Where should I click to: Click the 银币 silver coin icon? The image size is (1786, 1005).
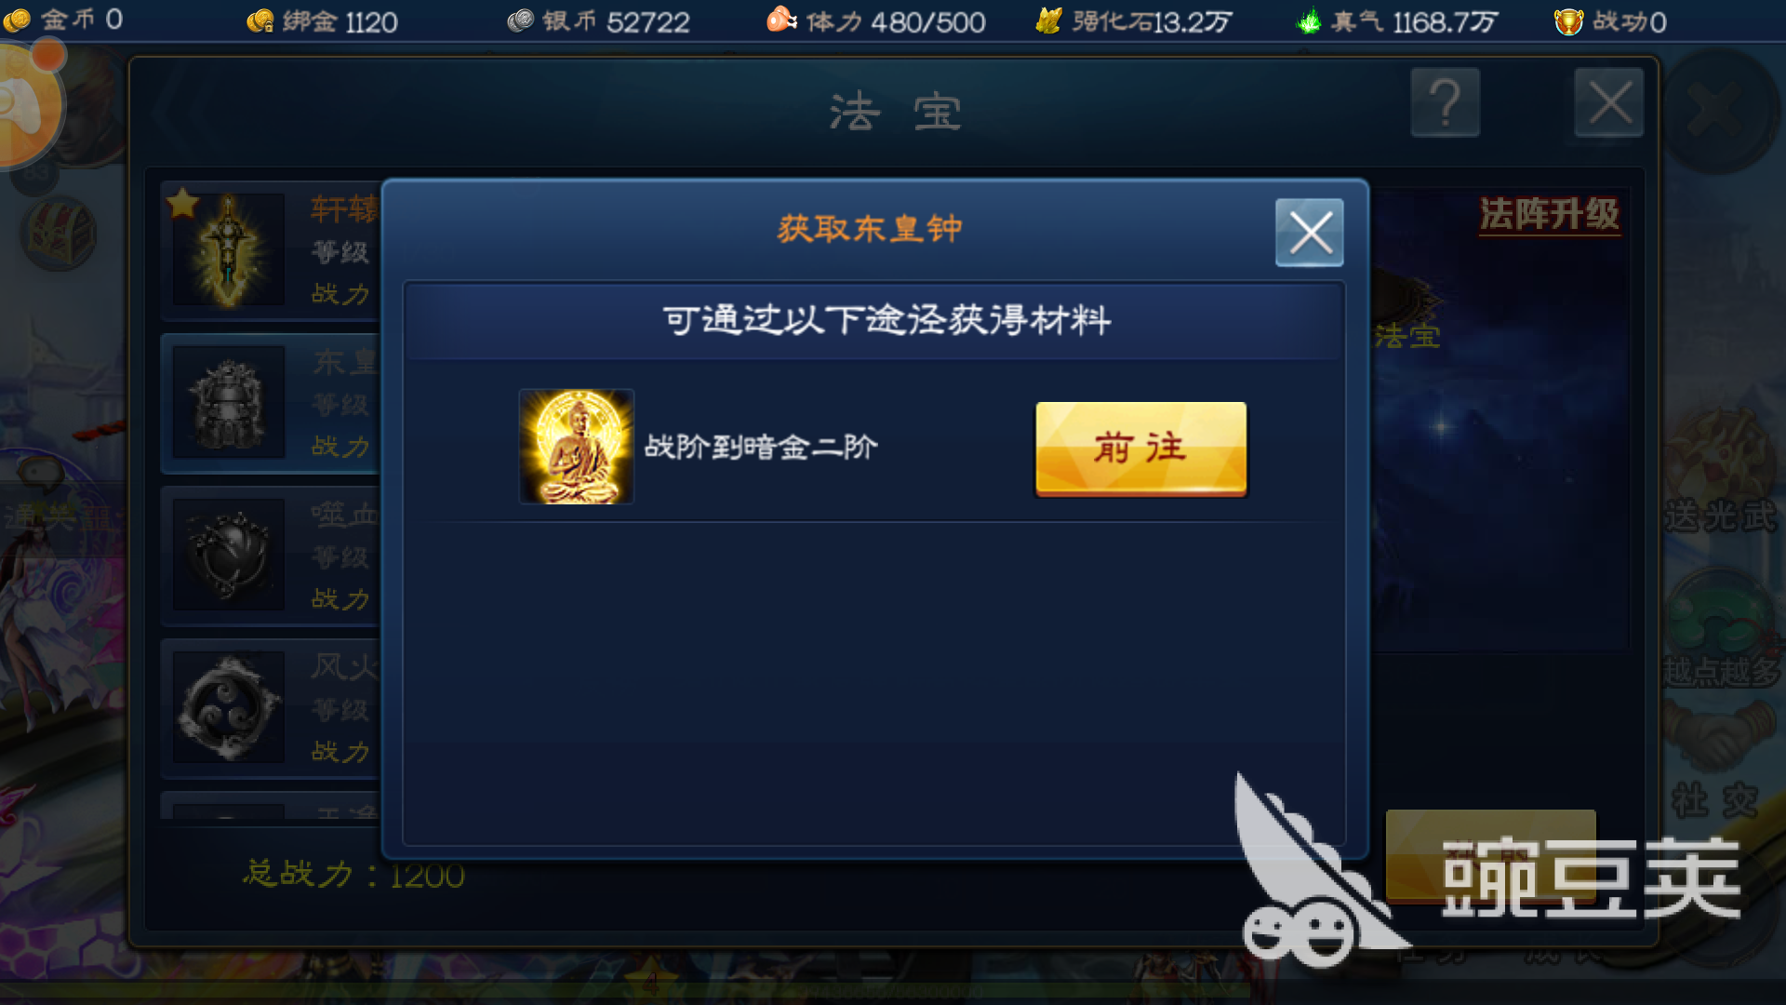(520, 20)
